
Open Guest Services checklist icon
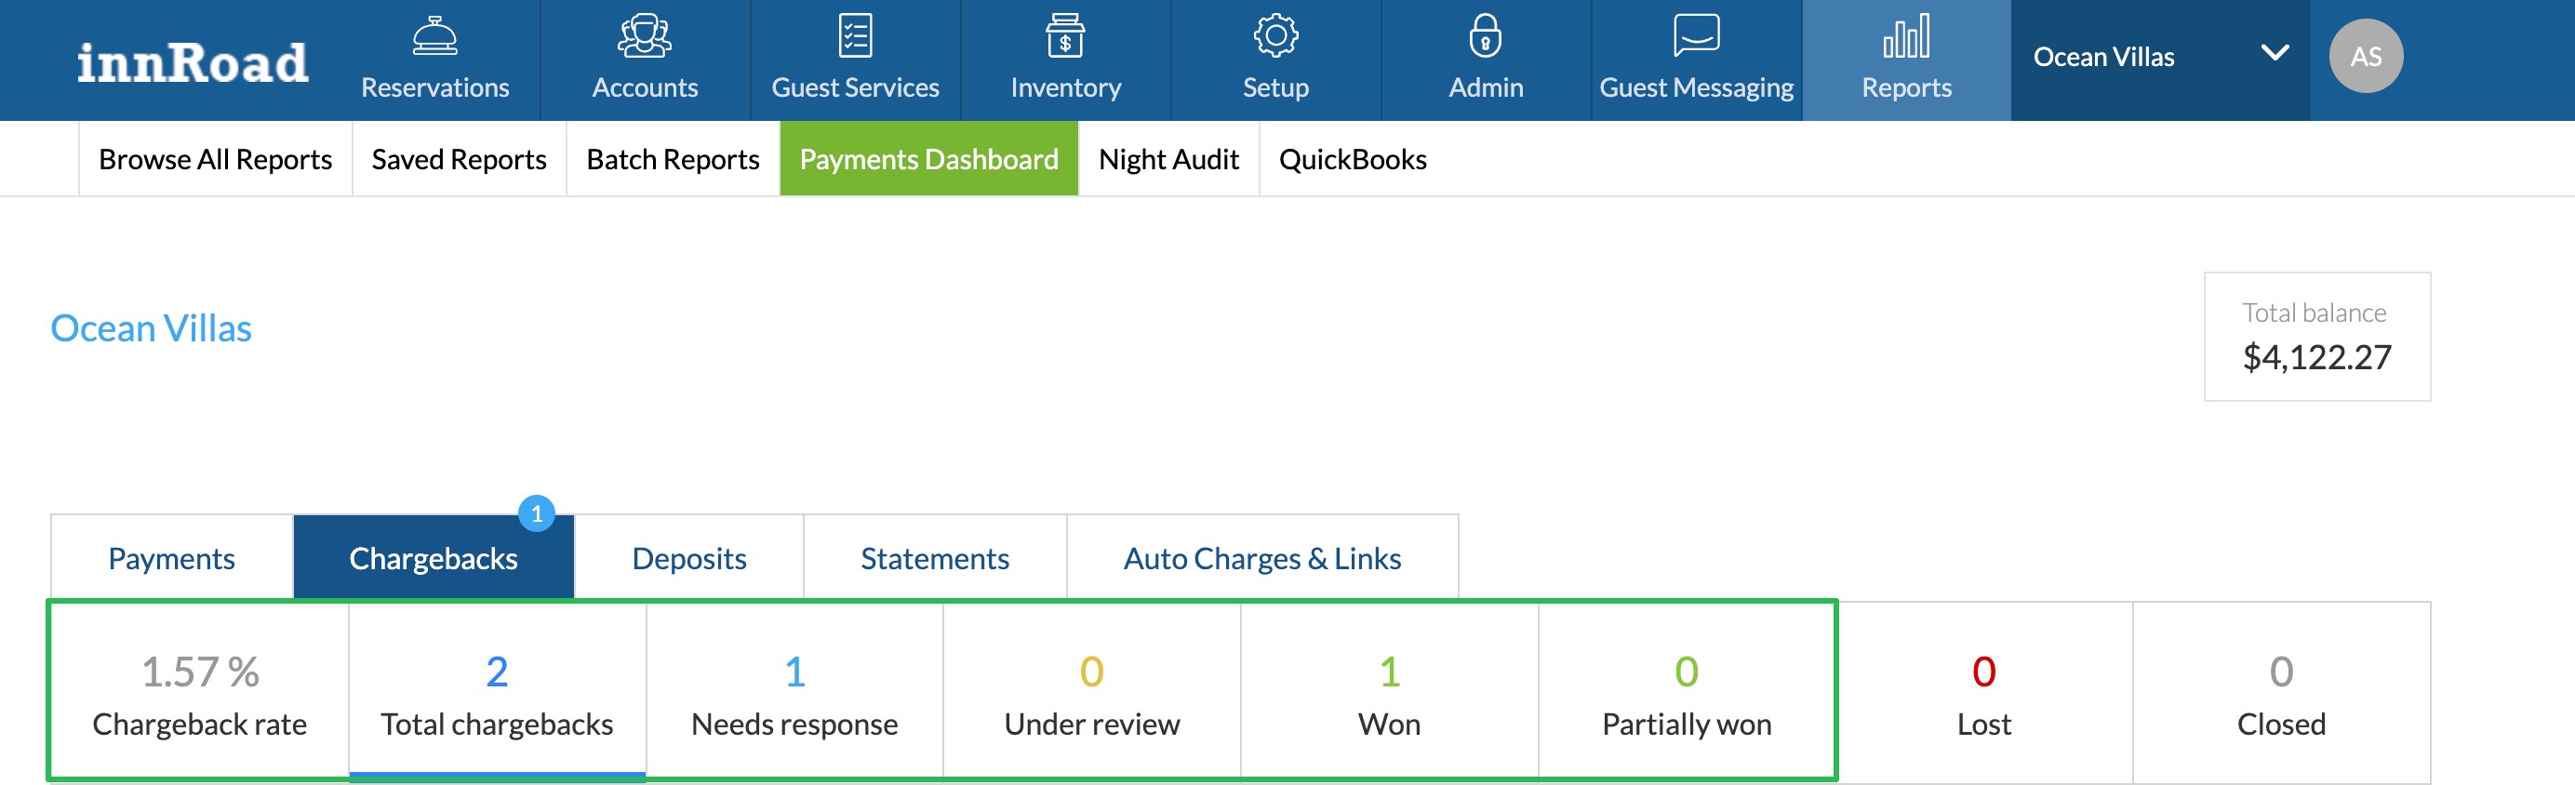855,36
